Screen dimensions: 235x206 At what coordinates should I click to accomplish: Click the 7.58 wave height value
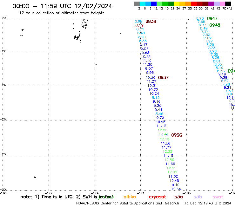point(229,91)
